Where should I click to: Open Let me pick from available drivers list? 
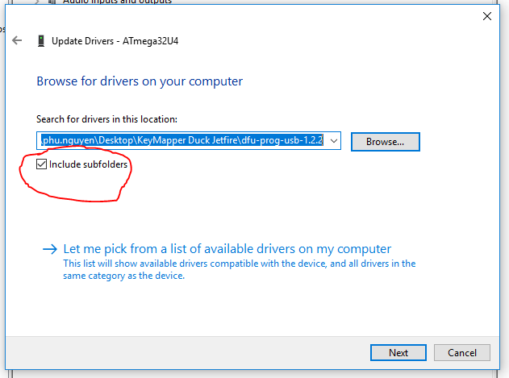coord(227,249)
